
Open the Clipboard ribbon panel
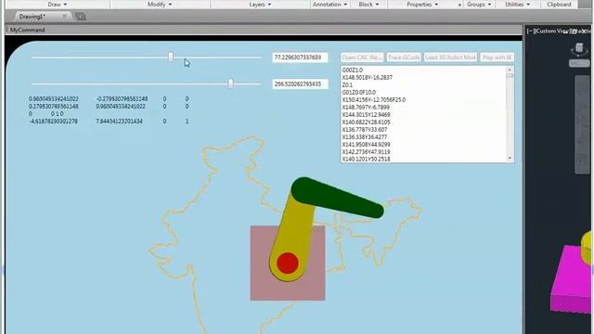pos(559,4)
